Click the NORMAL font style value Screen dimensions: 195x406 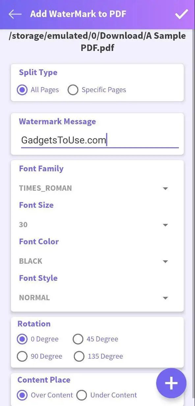click(34, 298)
